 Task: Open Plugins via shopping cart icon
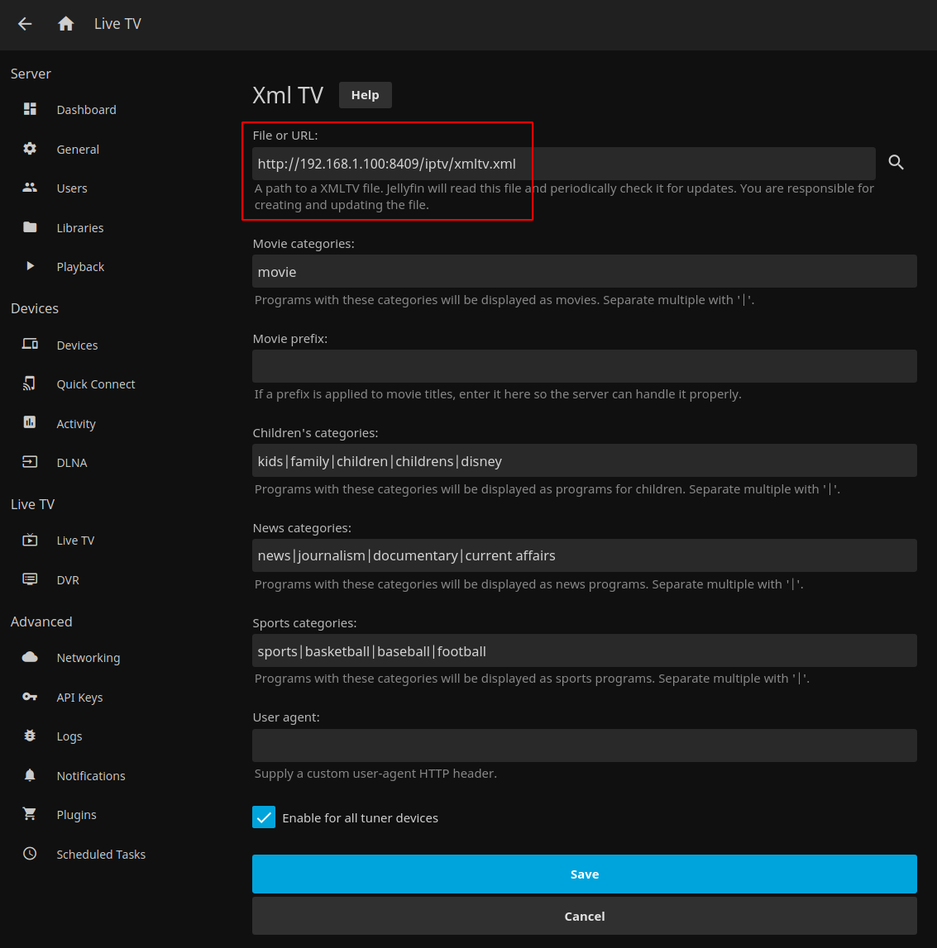30,814
